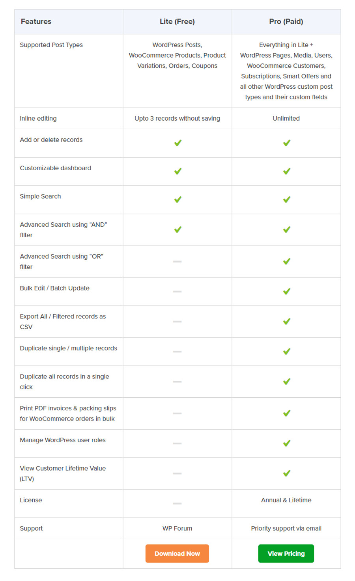Click Pro checkmark for Duplicate single / multiple records
355x581 pixels.
287,351
